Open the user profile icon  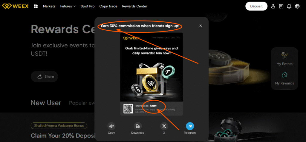pos(273,6)
